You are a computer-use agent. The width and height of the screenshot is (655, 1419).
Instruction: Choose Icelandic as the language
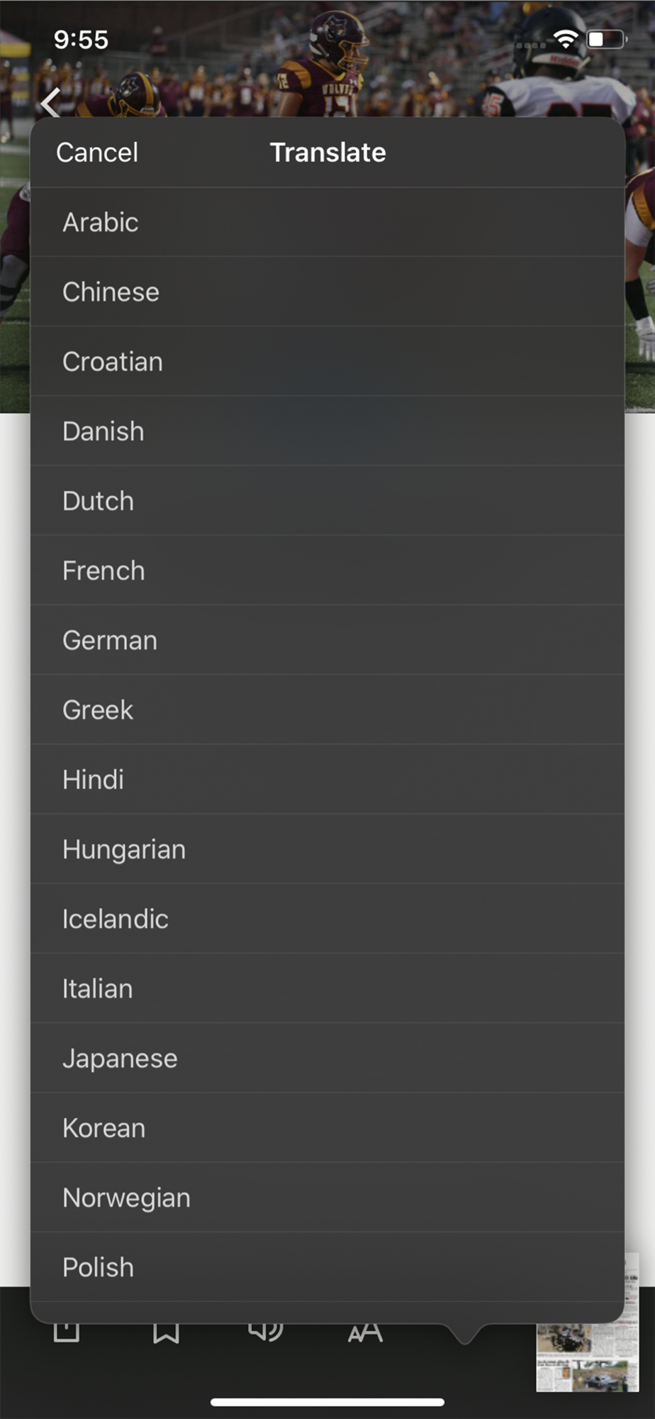(116, 920)
